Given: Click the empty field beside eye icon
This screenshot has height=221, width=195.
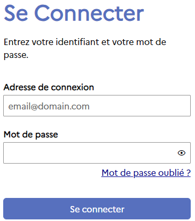Looking at the screenshot, I should 90,153.
